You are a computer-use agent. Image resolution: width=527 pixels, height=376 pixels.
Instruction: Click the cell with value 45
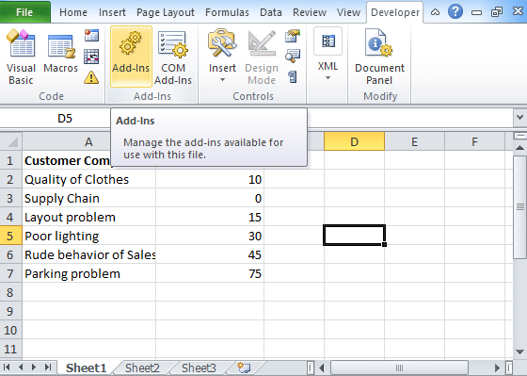point(210,254)
